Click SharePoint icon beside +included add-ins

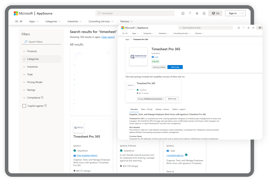pos(186,155)
